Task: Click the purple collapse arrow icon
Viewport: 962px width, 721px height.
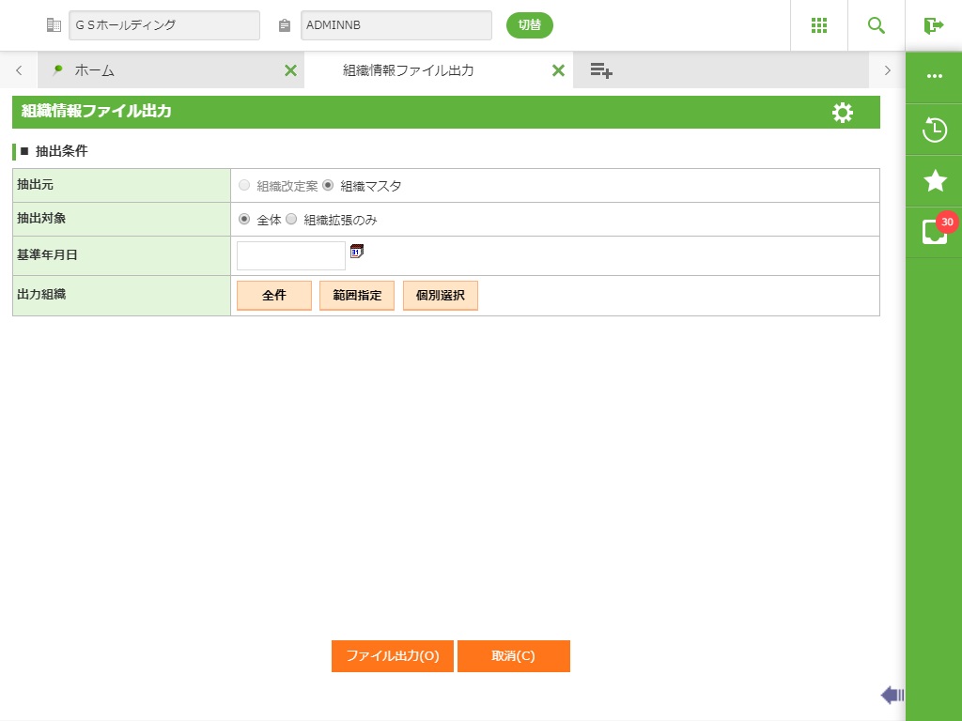Action: [x=892, y=695]
